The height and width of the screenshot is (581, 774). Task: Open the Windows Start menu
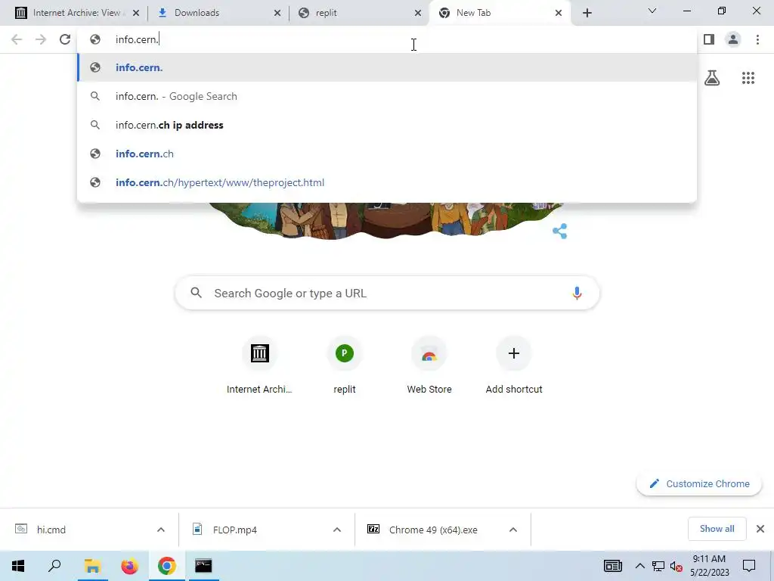tap(18, 566)
